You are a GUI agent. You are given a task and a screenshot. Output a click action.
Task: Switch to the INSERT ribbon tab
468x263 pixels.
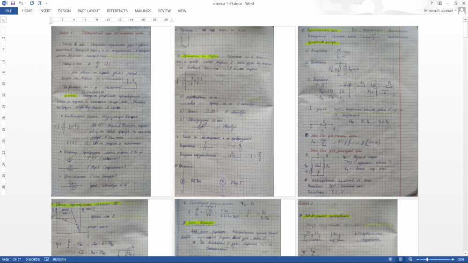point(45,11)
